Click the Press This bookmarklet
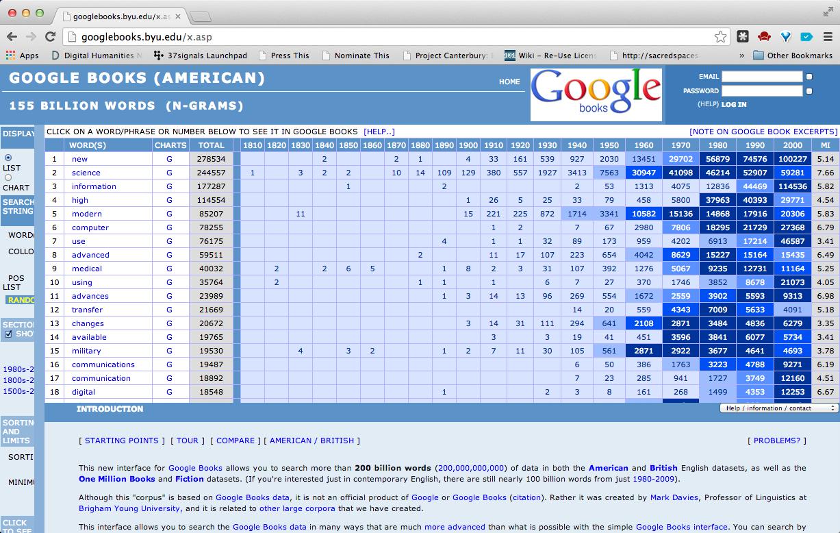Screen dimensions: 840x533 pyautogui.click(x=283, y=55)
